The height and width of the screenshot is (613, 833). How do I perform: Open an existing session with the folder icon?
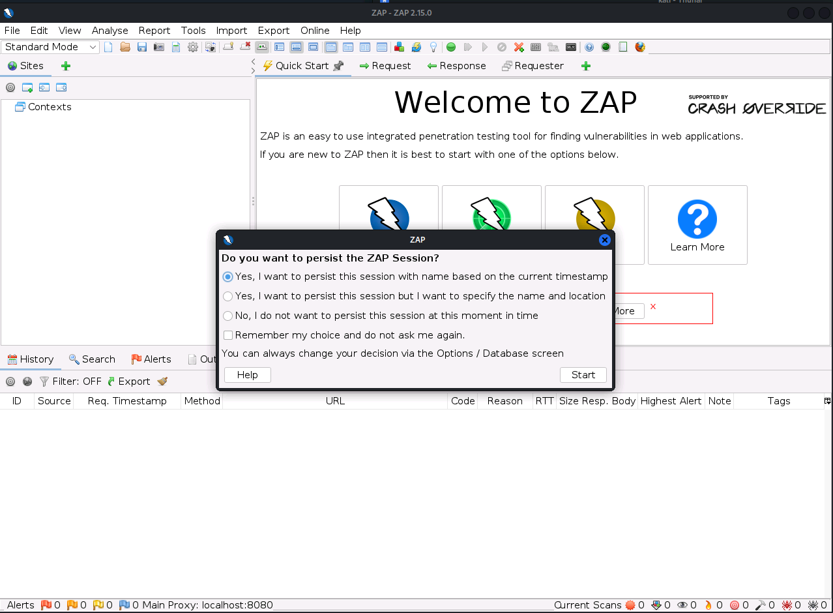(x=124, y=47)
